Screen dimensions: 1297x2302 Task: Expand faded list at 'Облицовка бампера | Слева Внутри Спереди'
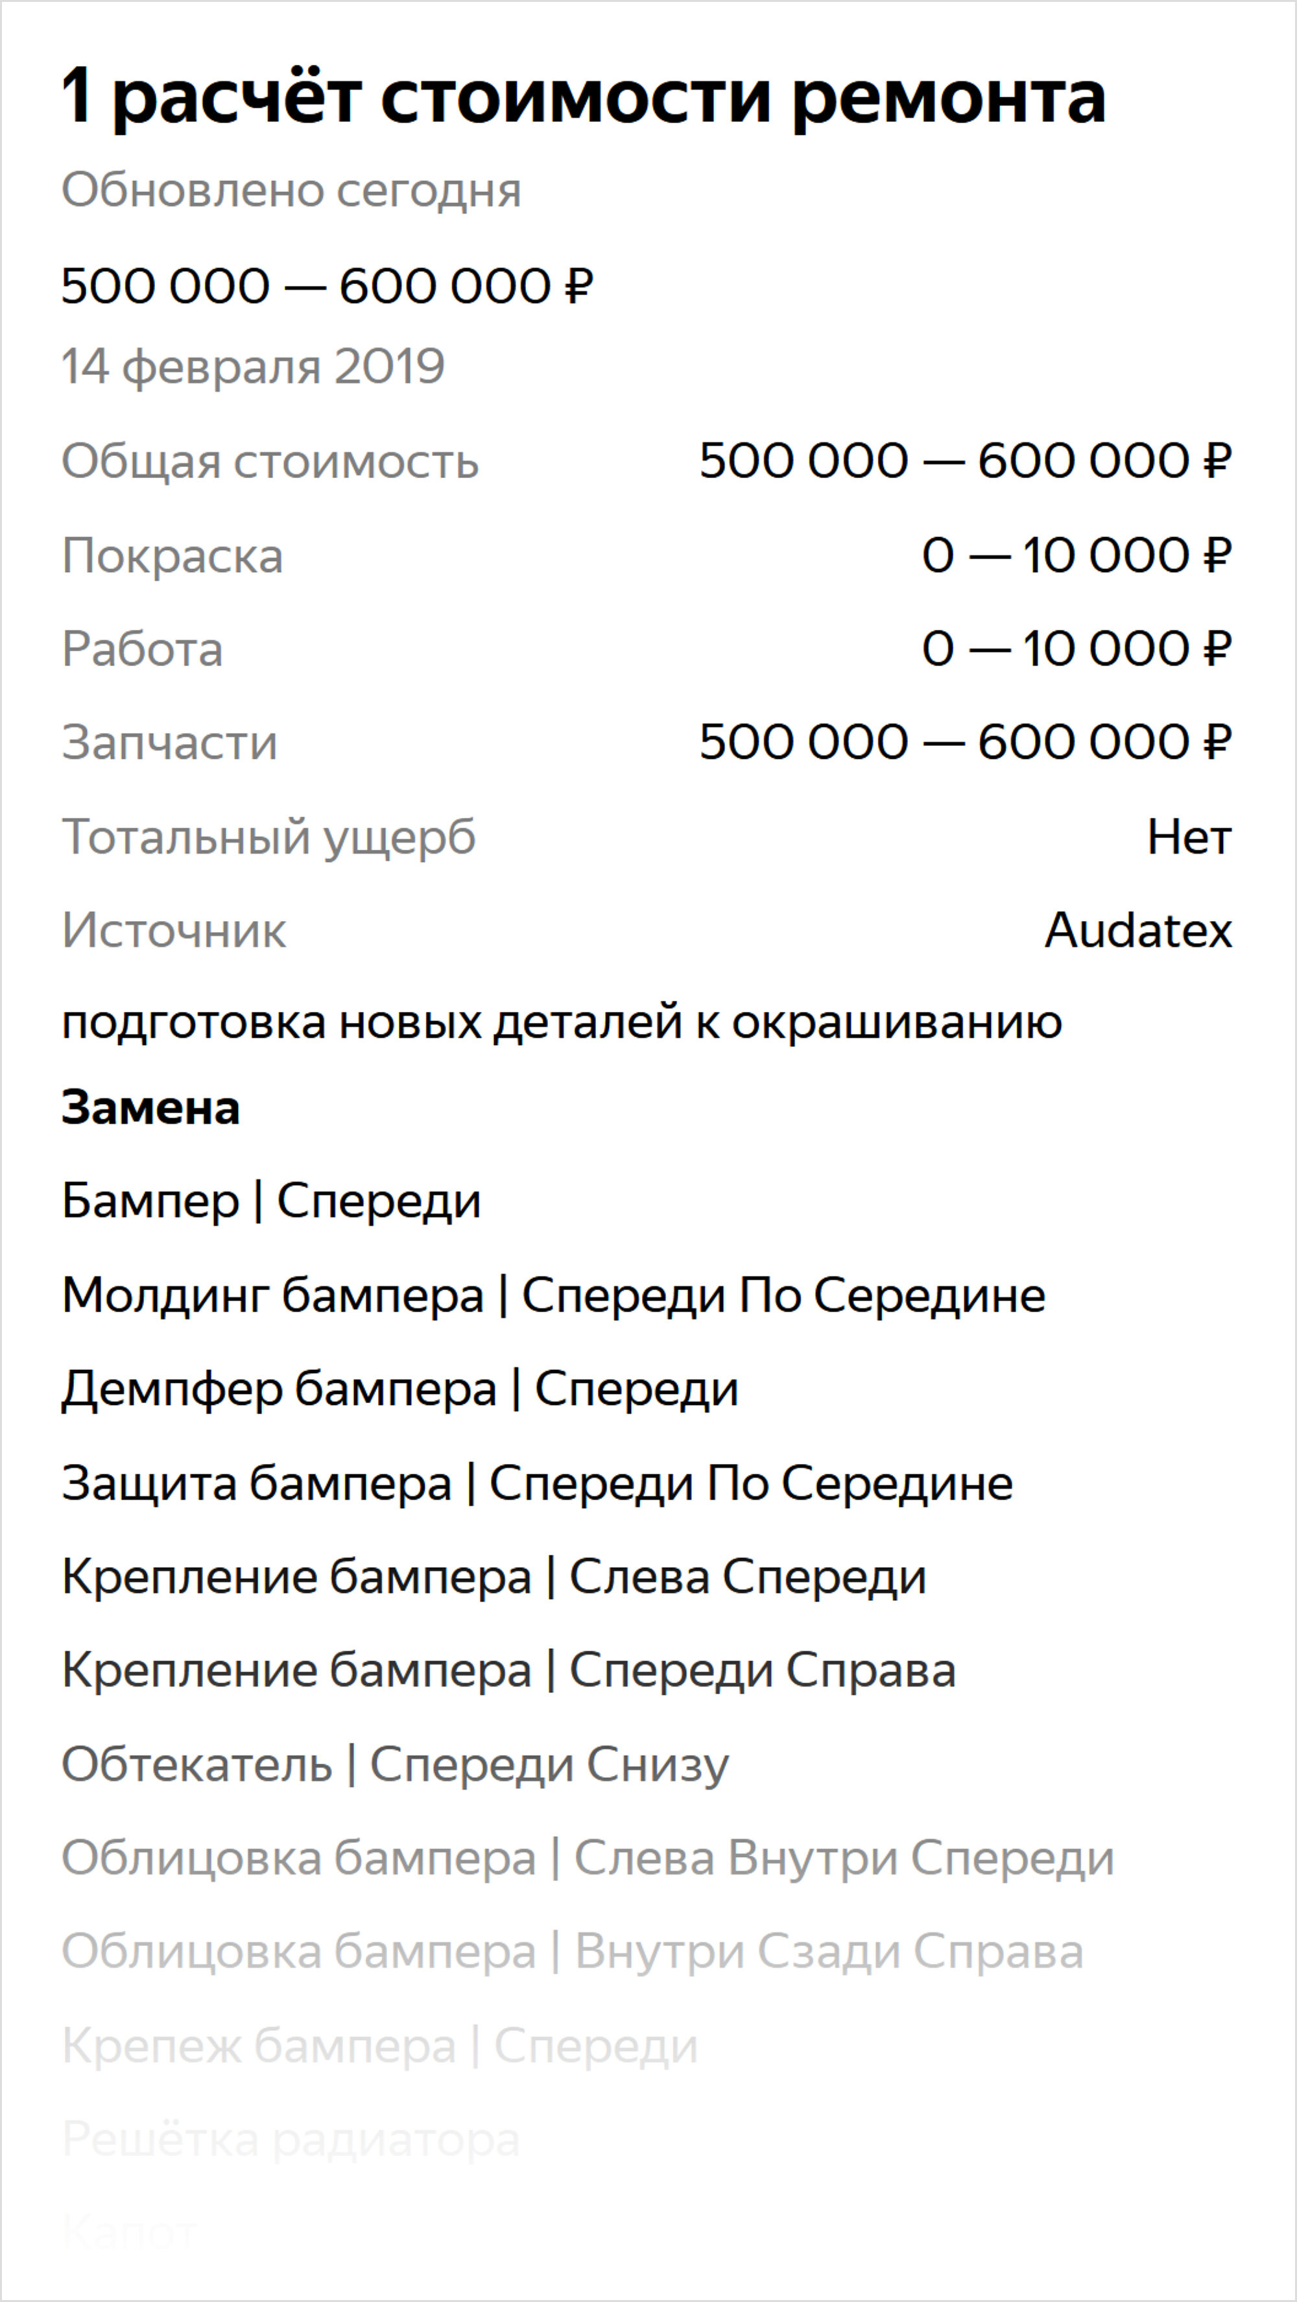pyautogui.click(x=588, y=1858)
